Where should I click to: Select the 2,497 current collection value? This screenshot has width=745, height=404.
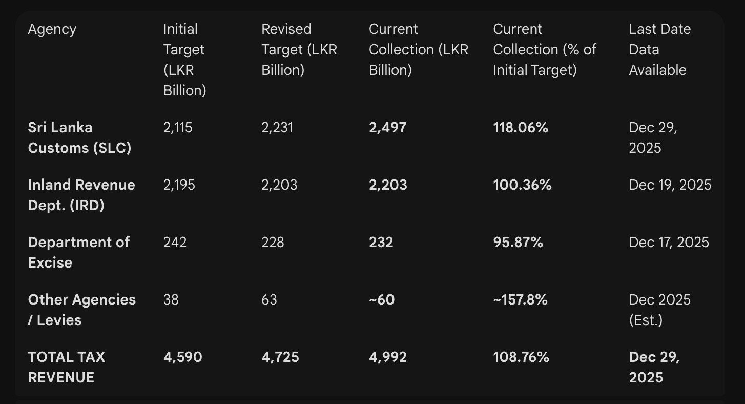pyautogui.click(x=387, y=128)
